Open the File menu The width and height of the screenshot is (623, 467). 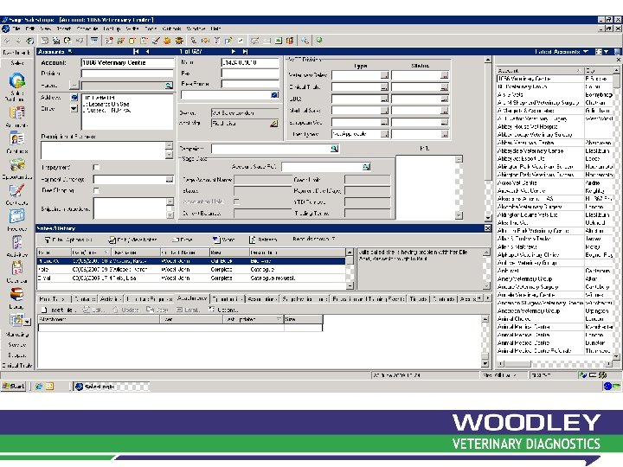(x=16, y=29)
